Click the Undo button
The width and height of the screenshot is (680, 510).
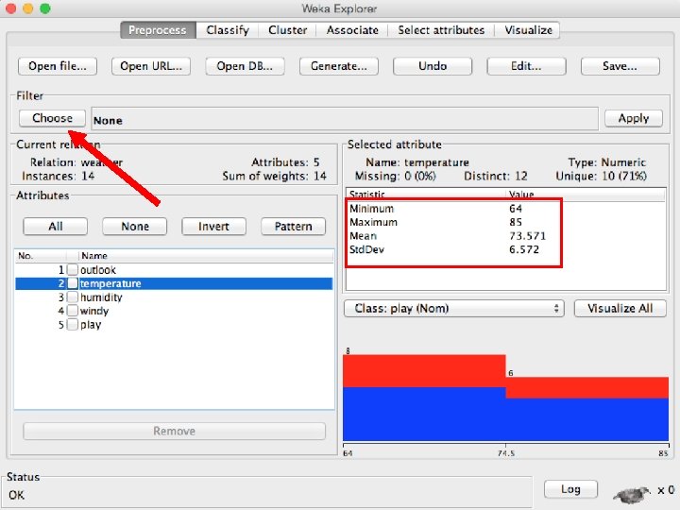pyautogui.click(x=433, y=66)
